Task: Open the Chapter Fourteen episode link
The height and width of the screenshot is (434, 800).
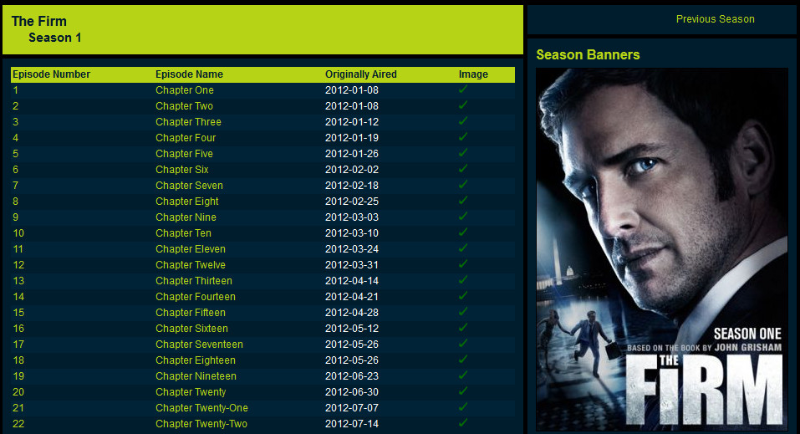Action: 196,296
